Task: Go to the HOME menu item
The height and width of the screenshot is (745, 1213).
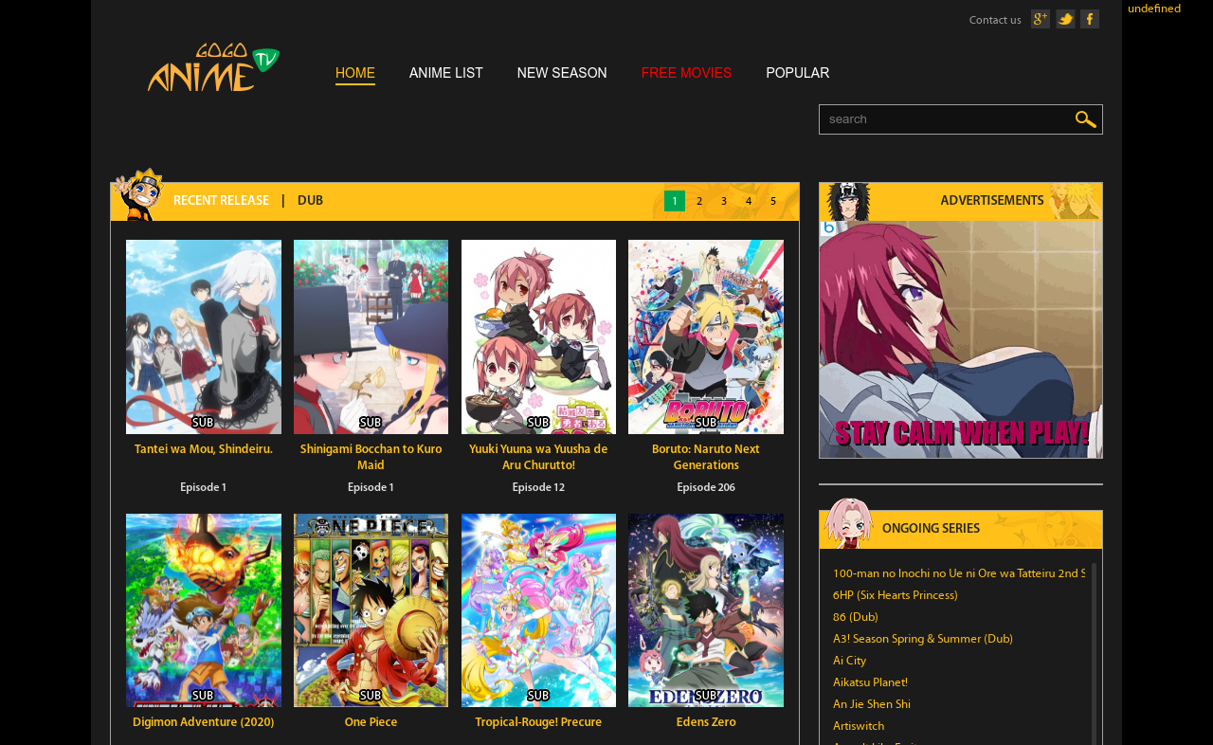Action: (355, 73)
